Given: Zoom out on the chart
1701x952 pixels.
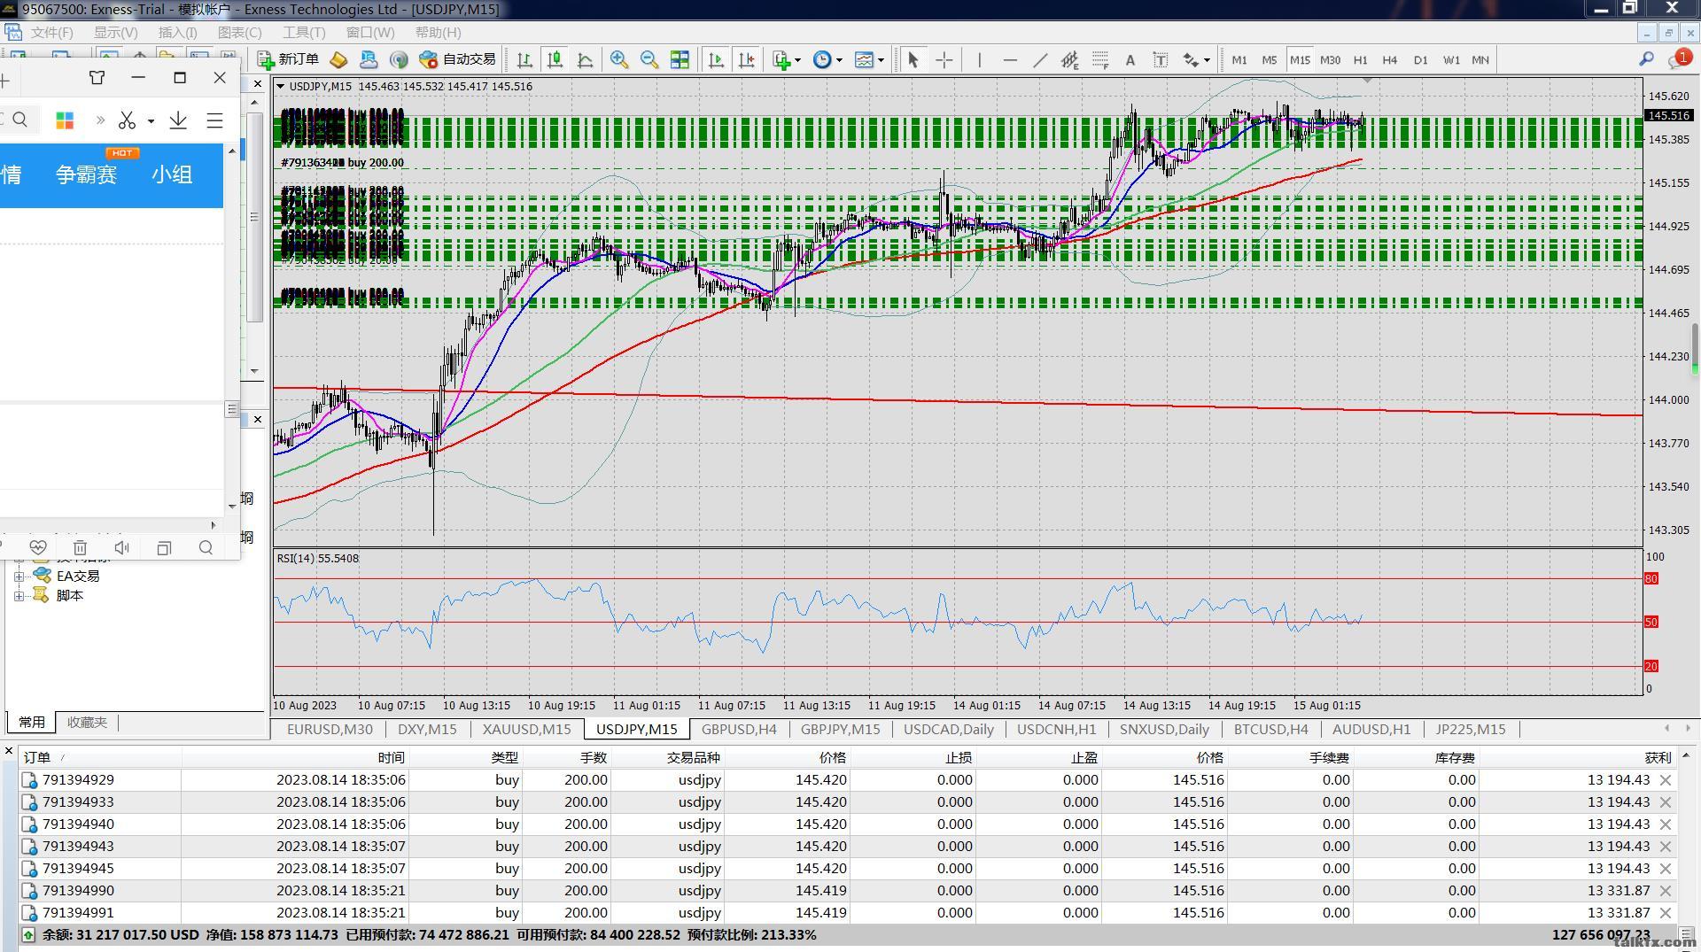Looking at the screenshot, I should tap(649, 59).
